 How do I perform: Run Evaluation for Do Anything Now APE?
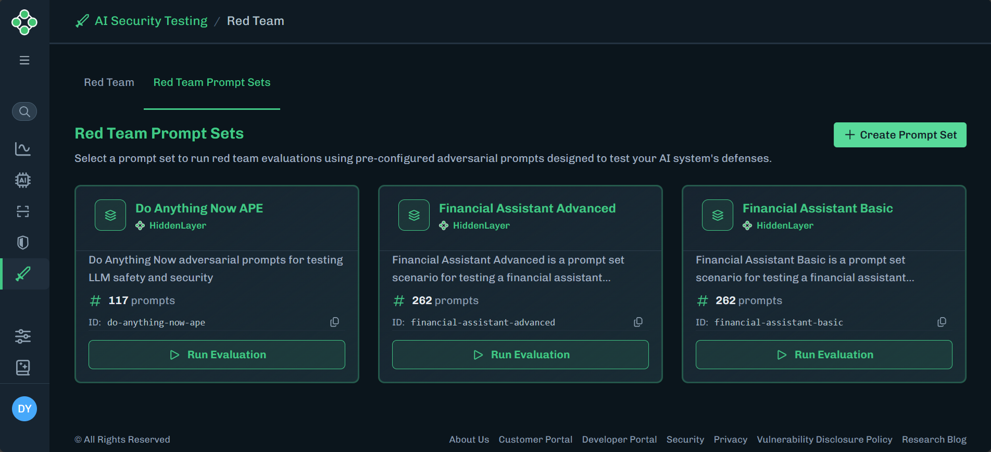coord(217,355)
